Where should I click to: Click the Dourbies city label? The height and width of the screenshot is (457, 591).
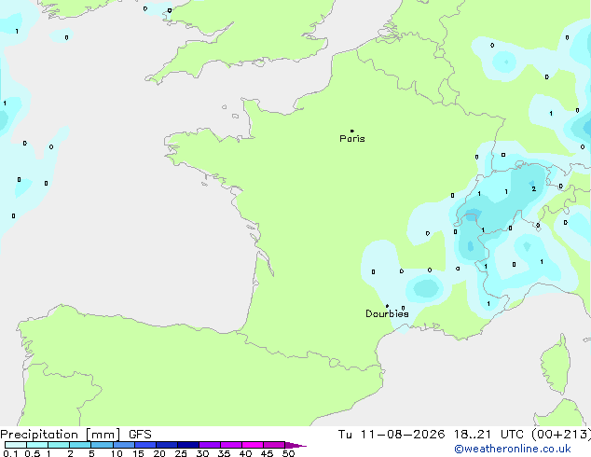tap(387, 313)
